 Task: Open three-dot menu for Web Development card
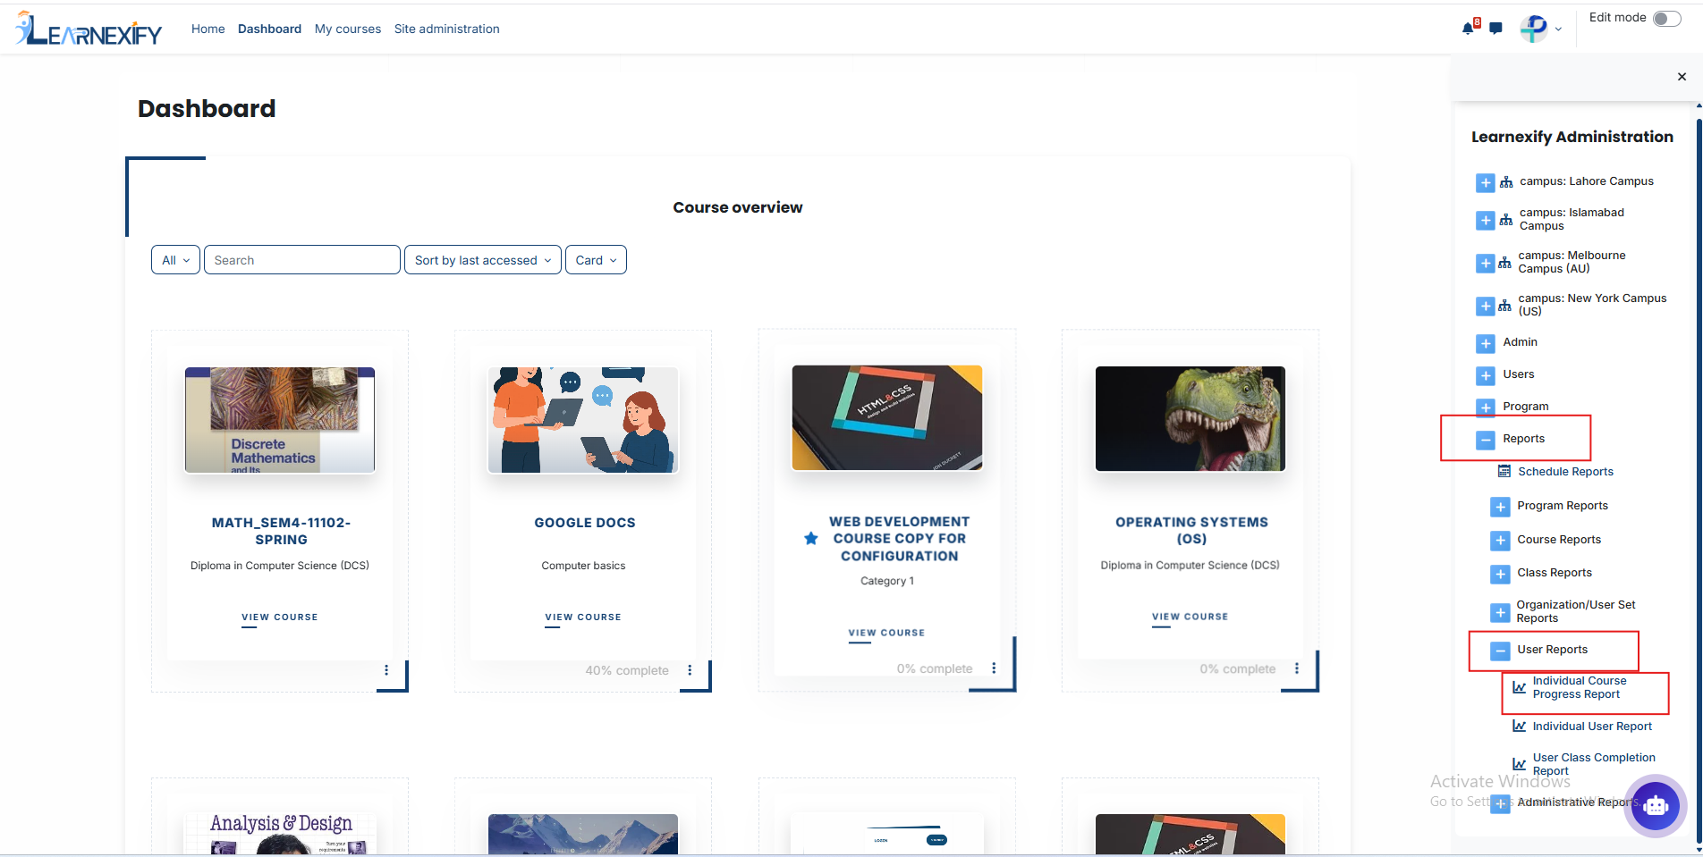pyautogui.click(x=994, y=668)
